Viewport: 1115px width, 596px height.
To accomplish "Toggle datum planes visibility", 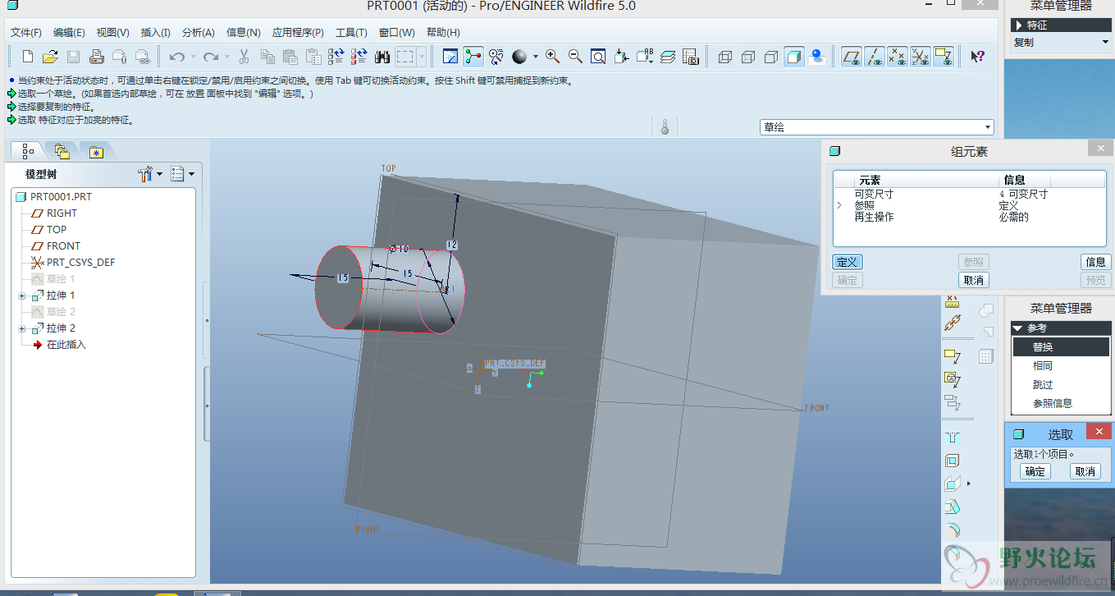I will point(852,57).
